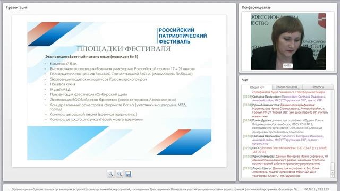Zoom in on the presentation slide
The width and height of the screenshot is (340, 191).
pyautogui.click(x=111, y=174)
